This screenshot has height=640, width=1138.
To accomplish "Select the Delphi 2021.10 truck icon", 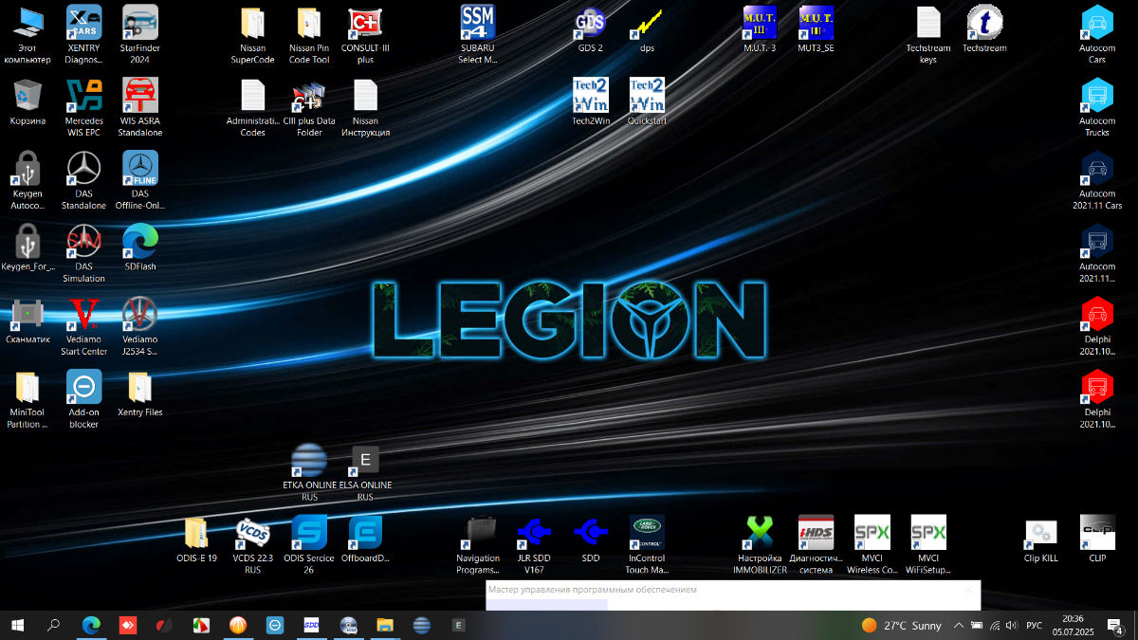I will point(1097,387).
